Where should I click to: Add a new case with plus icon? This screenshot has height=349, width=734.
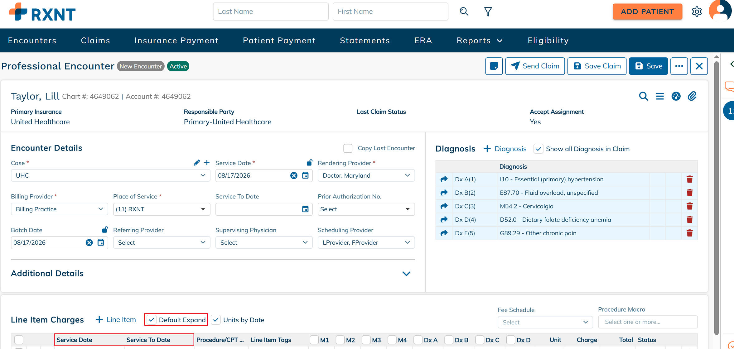click(207, 163)
